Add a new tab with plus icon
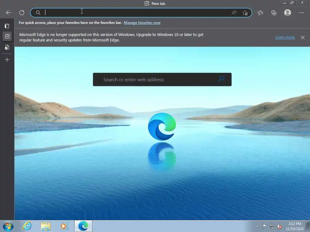Viewport: 310px width, 232px height. pyautogui.click(x=7, y=60)
